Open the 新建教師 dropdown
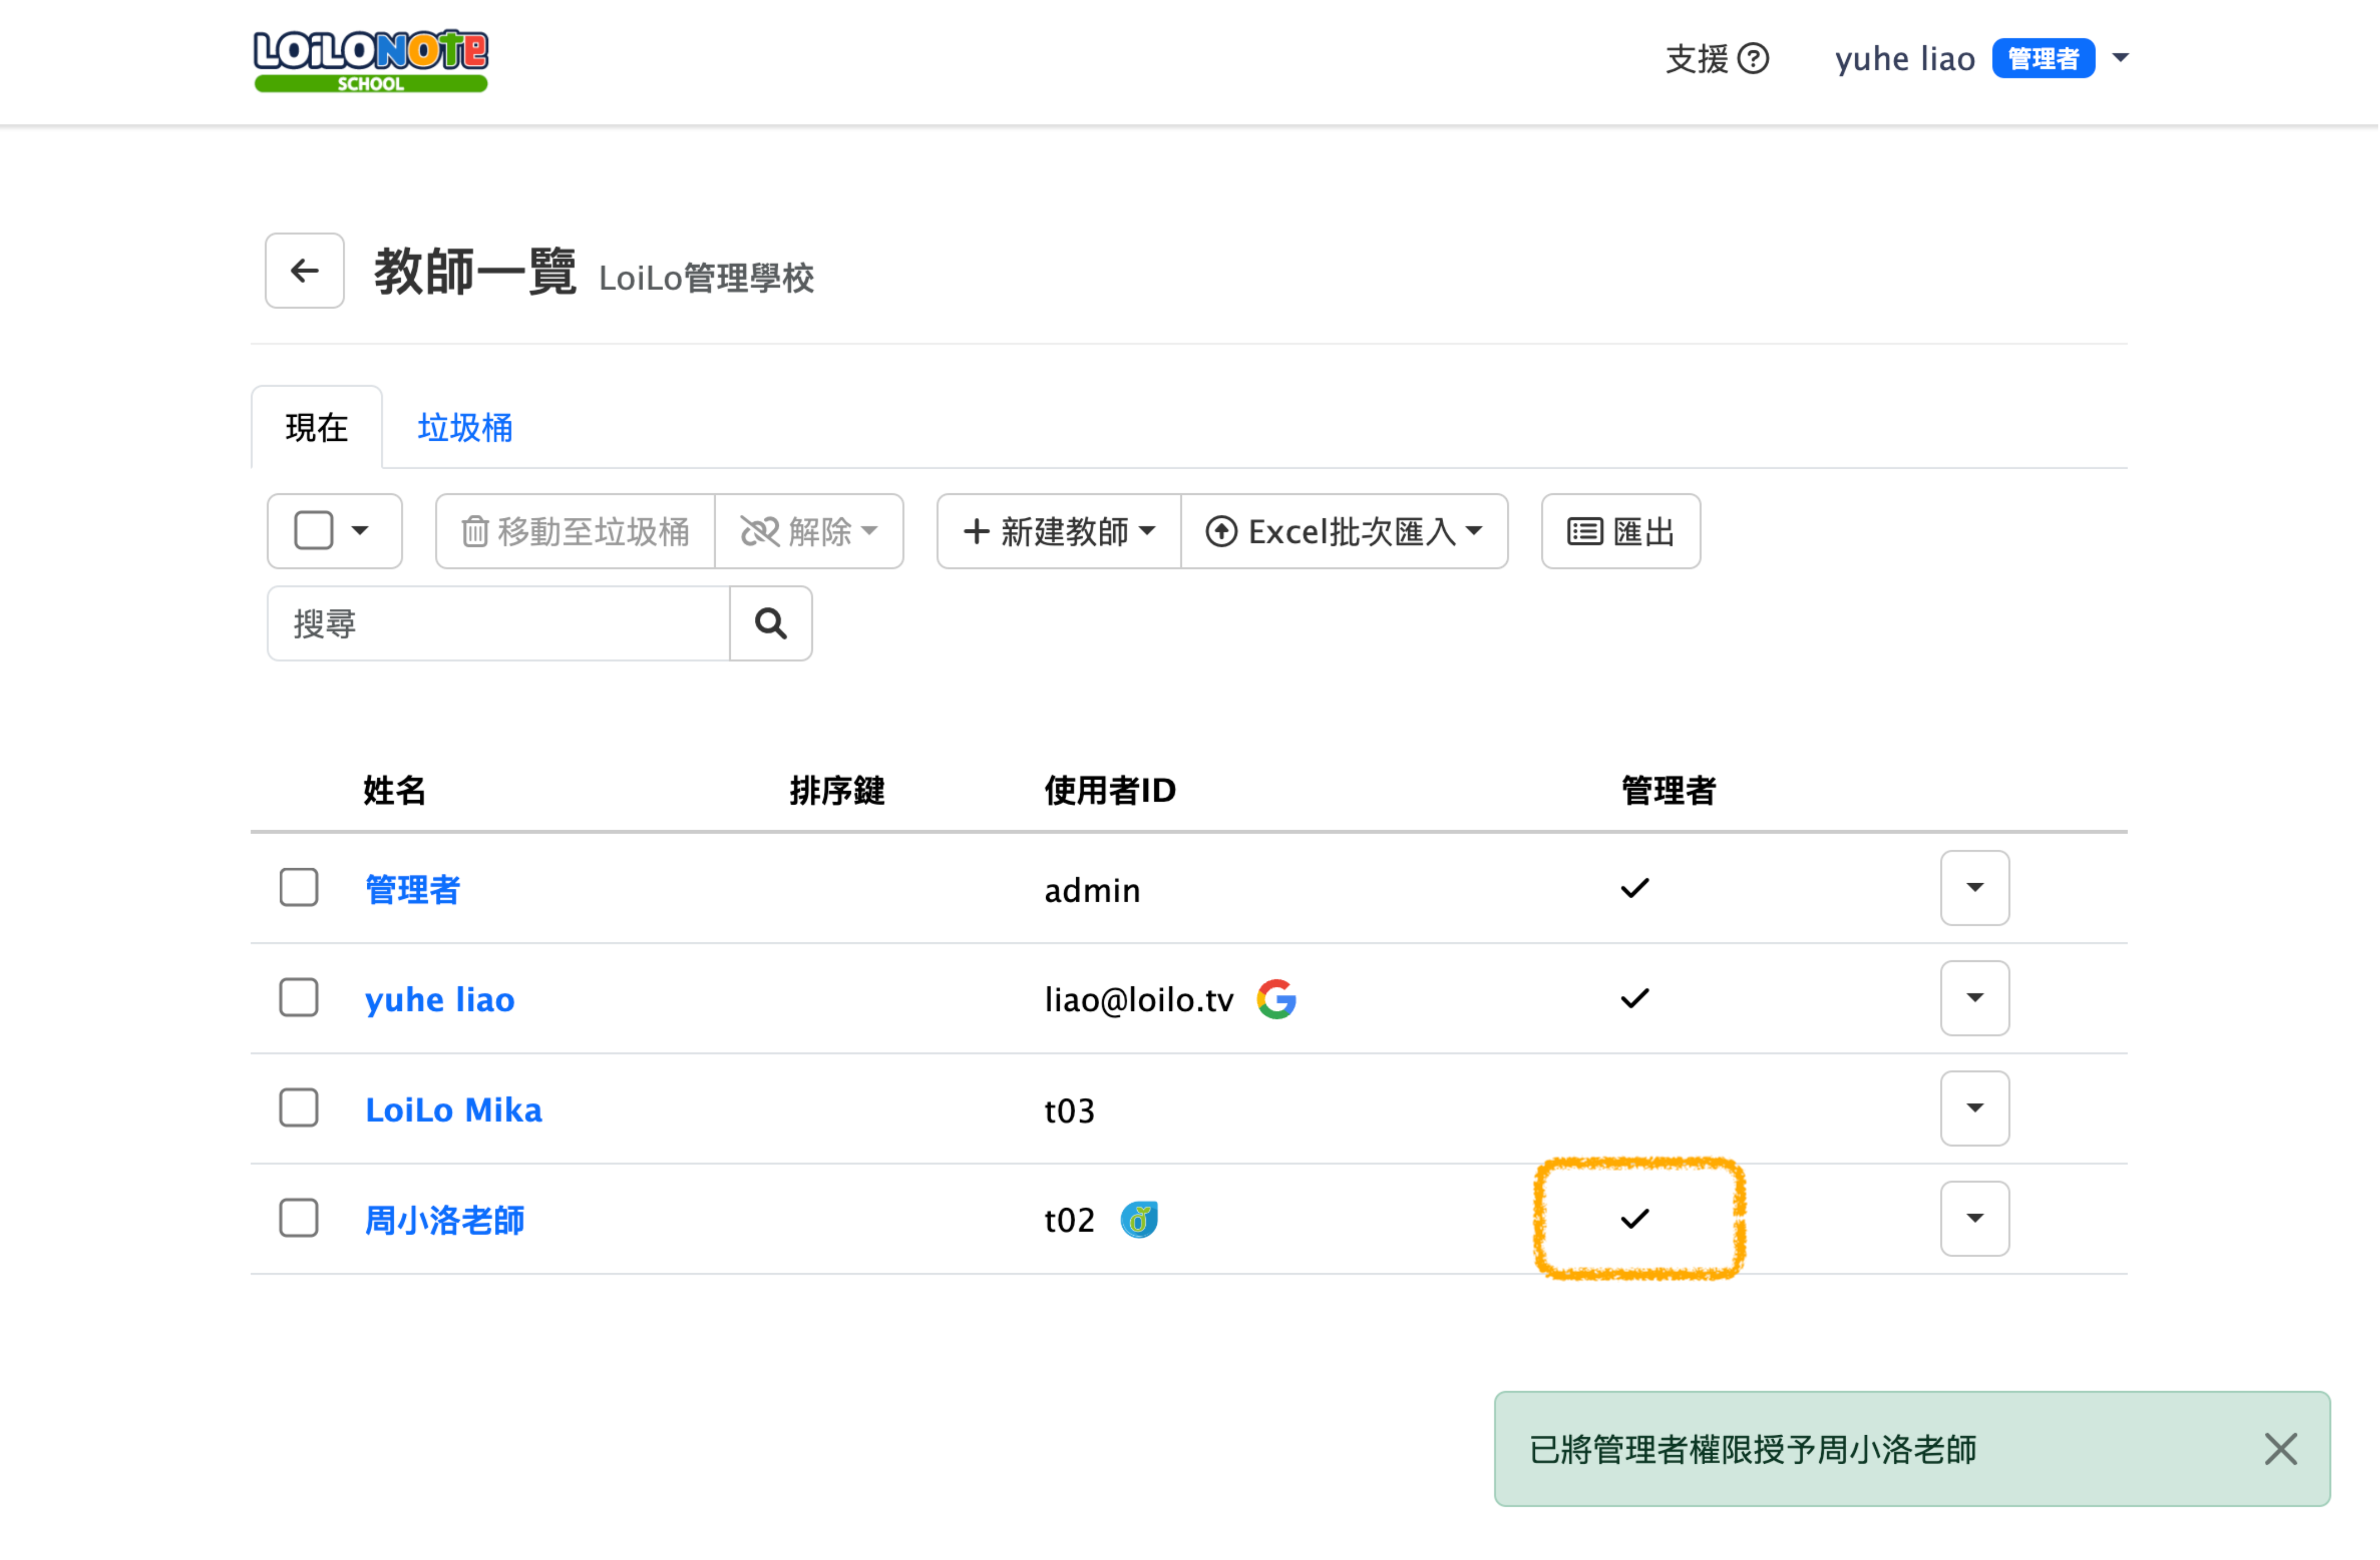Viewport: 2380px width, 1560px height. tap(1058, 531)
